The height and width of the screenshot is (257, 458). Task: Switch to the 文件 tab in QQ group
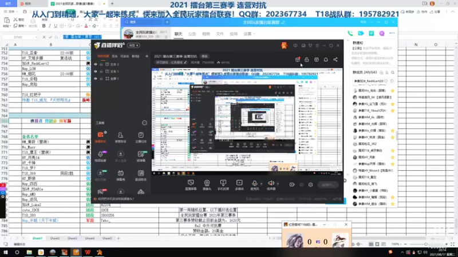(220, 34)
